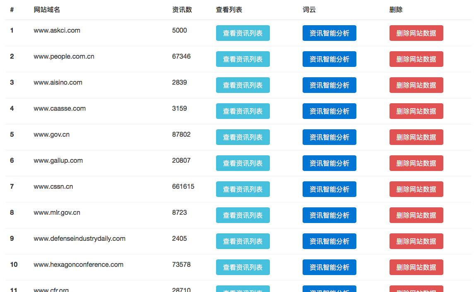Click 资讯智能分析 in www.people.com.cn row
The height and width of the screenshot is (292, 476).
click(x=329, y=59)
